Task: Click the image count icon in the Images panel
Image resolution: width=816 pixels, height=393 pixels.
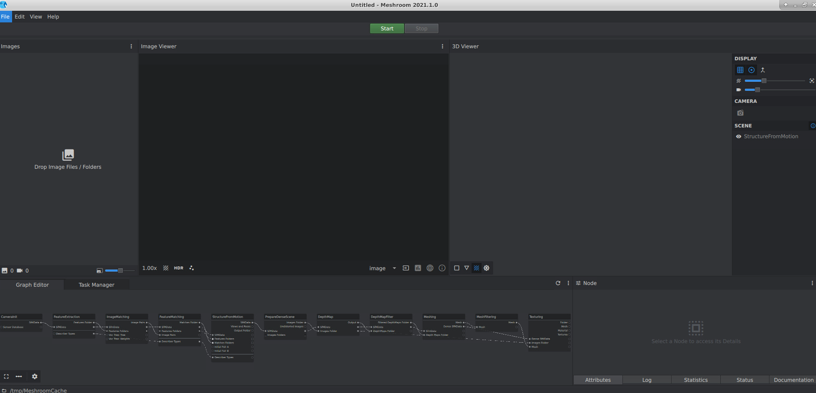Action: pos(5,271)
